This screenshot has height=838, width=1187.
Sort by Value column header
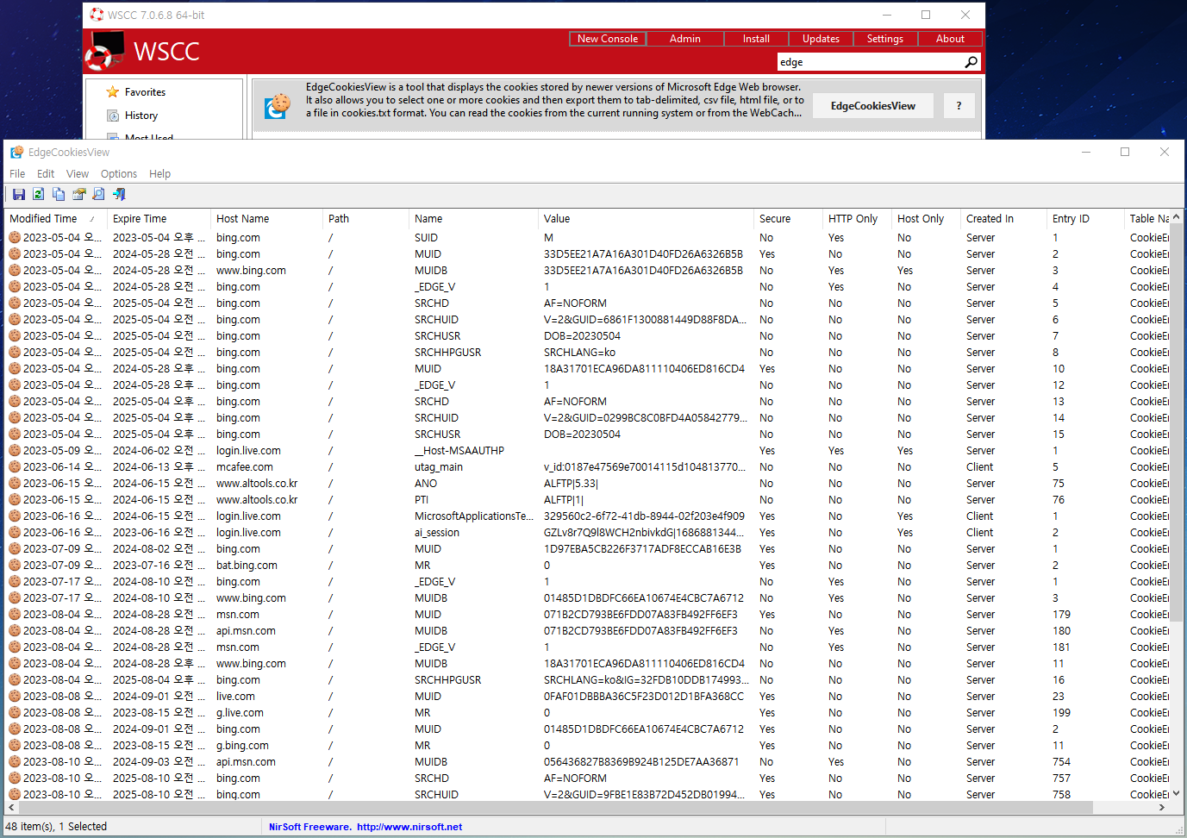click(x=646, y=219)
